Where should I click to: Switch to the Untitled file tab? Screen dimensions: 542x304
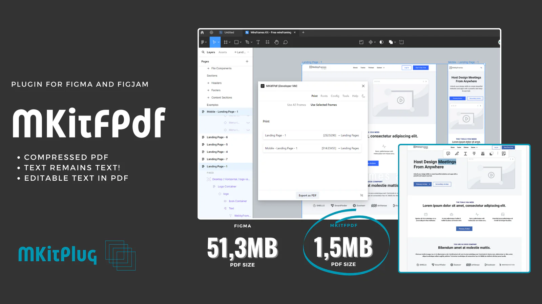229,32
